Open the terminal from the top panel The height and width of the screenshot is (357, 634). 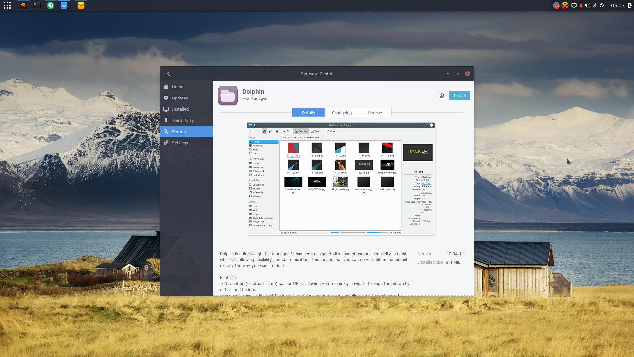(37, 5)
